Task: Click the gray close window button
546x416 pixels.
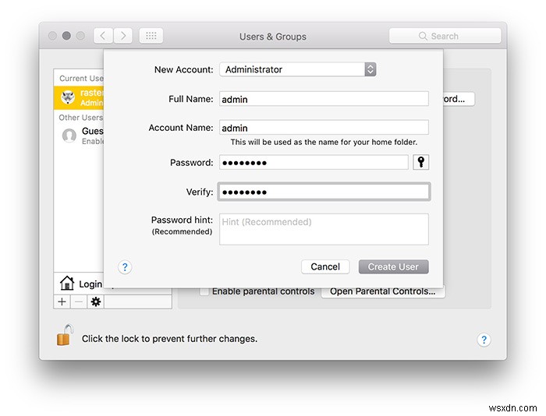Action: [x=52, y=36]
